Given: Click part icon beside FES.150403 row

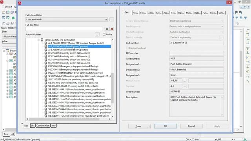Looking at the screenshot, I should pyautogui.click(x=45, y=56).
